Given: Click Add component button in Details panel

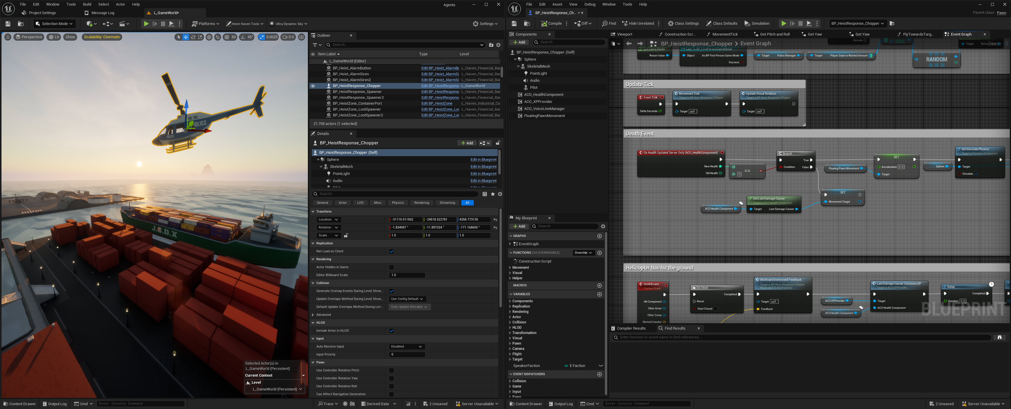Looking at the screenshot, I should pos(467,143).
